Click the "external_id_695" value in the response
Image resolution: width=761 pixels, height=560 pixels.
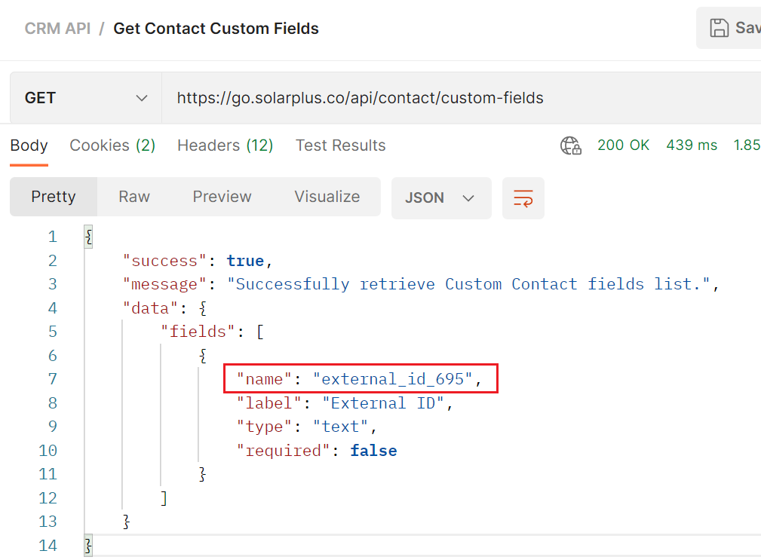point(392,379)
